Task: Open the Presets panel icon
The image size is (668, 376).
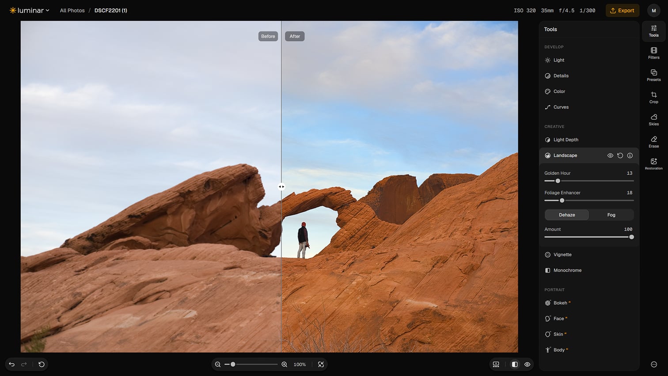Action: [653, 75]
